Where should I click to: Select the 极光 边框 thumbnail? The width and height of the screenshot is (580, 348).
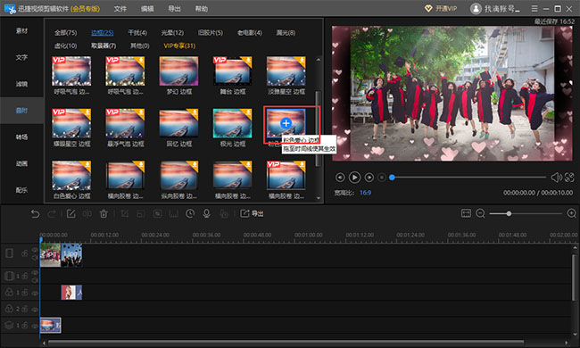pos(232,123)
